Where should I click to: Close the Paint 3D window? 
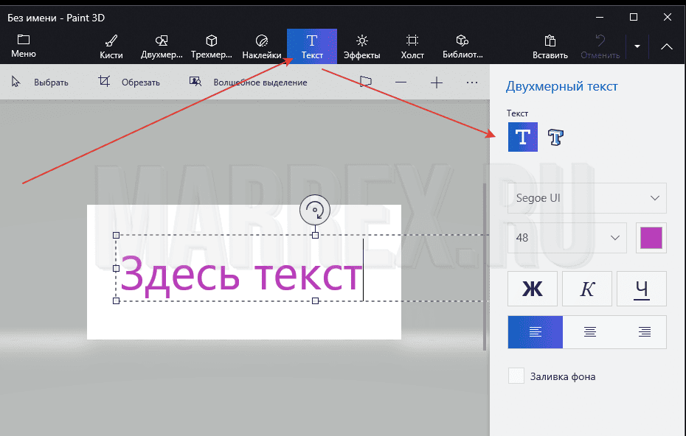(667, 18)
